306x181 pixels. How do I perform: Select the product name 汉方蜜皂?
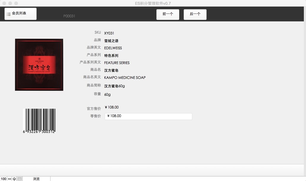pyautogui.click(x=111, y=70)
